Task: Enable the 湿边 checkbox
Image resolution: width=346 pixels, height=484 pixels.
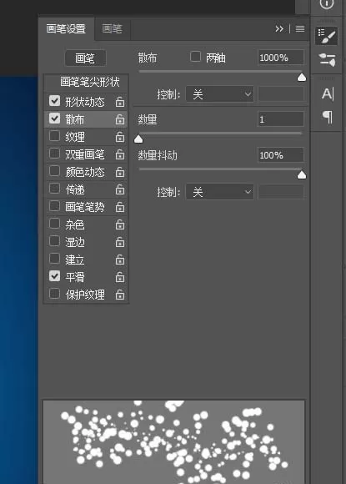Action: 54,241
